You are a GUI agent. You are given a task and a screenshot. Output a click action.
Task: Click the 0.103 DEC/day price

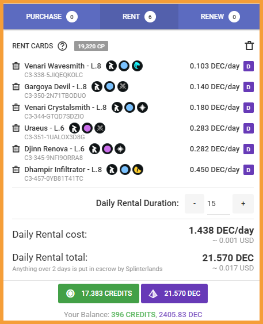tap(215, 66)
